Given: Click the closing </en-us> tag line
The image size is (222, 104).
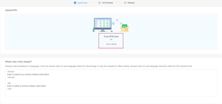Looking at the screenshot, I should point(11,77).
